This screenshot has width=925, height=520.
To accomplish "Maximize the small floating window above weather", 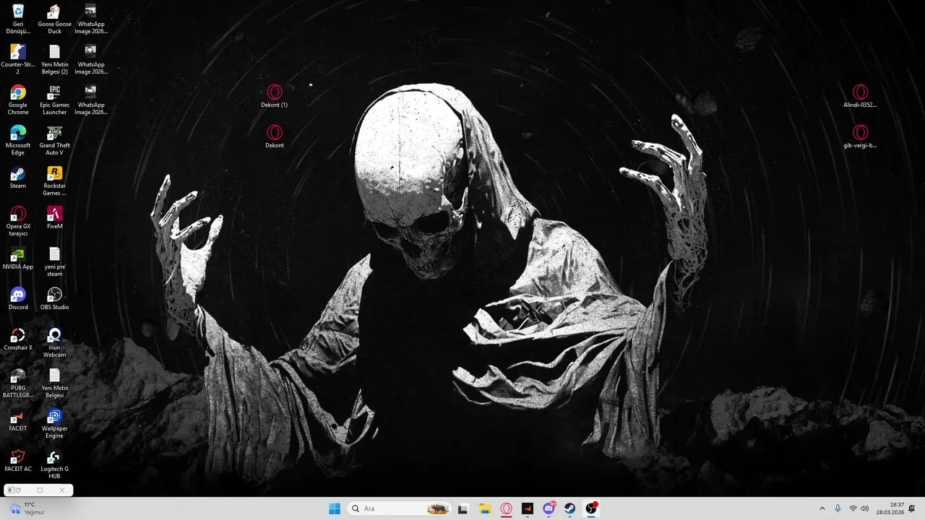I will point(40,490).
